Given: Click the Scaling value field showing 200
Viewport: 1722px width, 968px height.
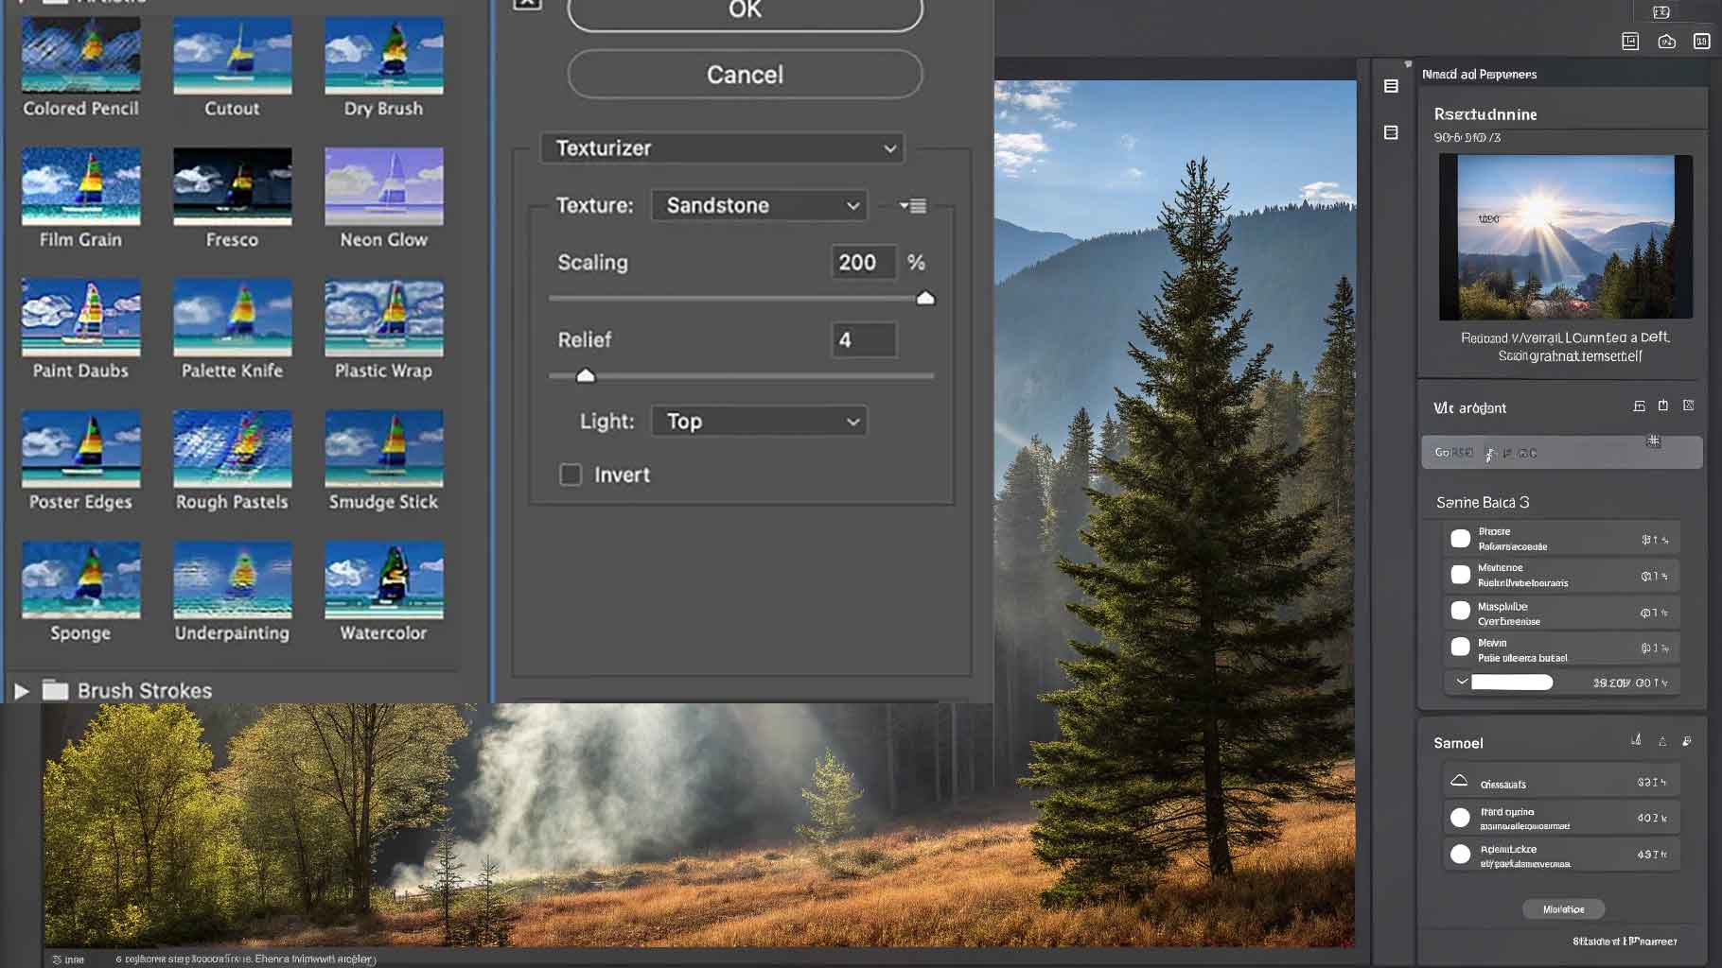Looking at the screenshot, I should pos(862,262).
